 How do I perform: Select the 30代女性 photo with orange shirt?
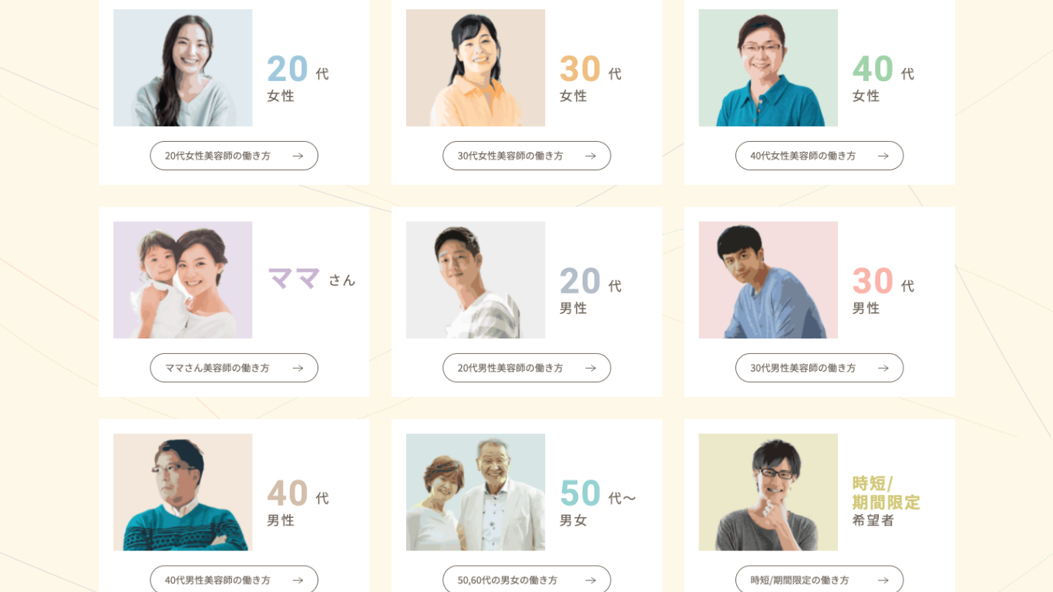(476, 68)
